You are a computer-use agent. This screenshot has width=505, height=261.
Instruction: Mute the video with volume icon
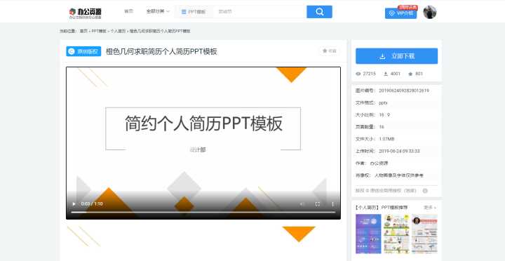[x=302, y=204]
